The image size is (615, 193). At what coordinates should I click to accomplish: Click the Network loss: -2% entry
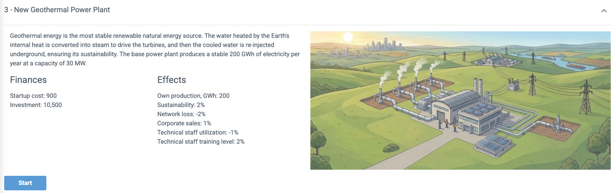[x=181, y=114]
